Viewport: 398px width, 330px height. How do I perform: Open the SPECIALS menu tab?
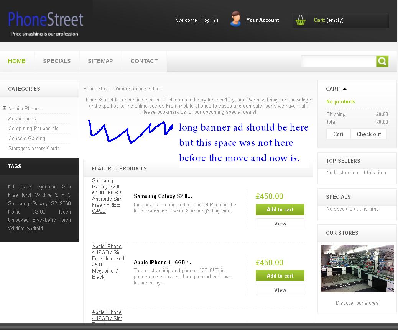(57, 61)
